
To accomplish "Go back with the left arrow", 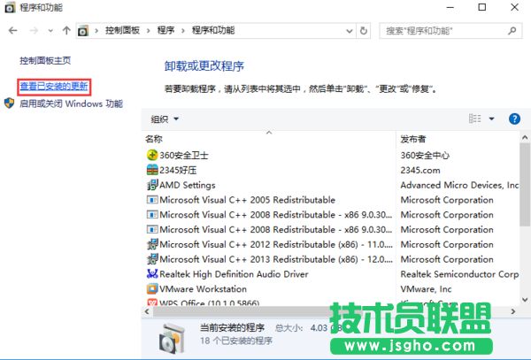I will pos(13,31).
